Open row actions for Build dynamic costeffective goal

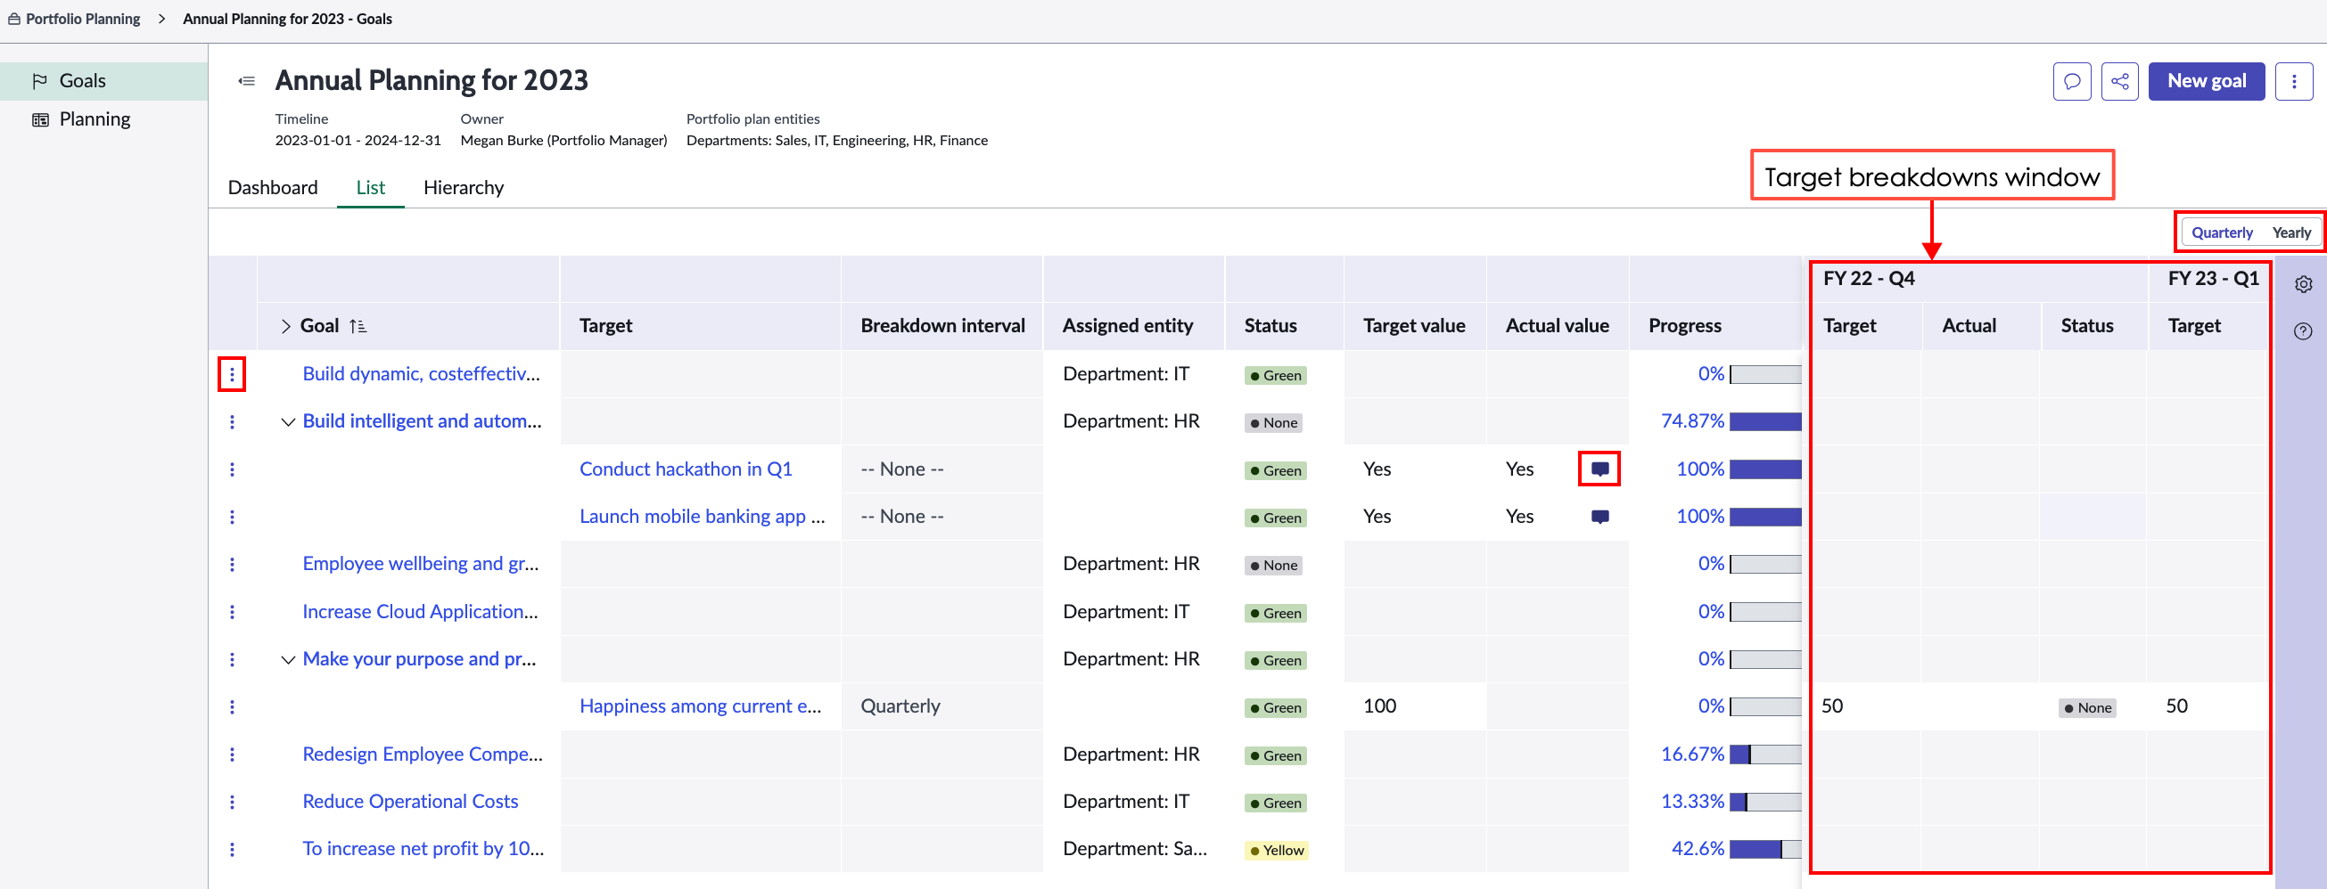click(232, 373)
